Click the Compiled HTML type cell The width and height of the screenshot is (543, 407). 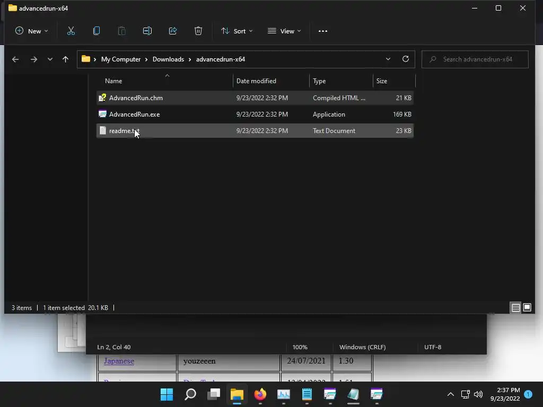[339, 98]
